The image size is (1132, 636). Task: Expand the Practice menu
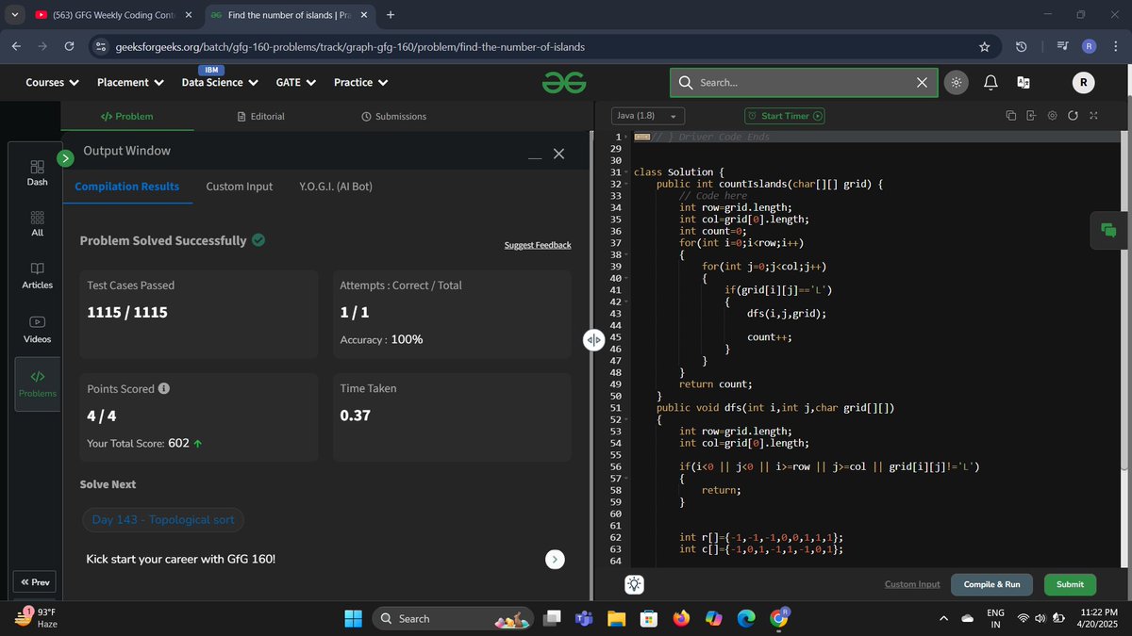tap(360, 83)
